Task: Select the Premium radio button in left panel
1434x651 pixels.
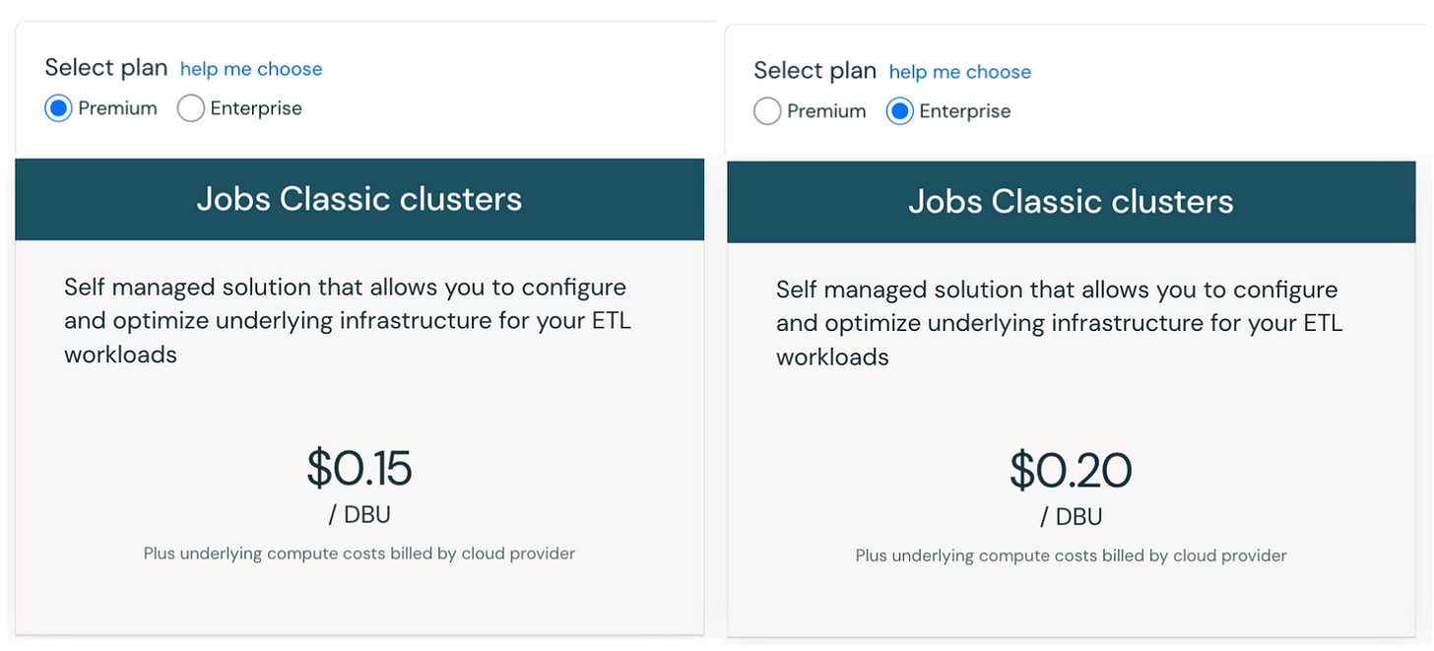Action: click(58, 108)
